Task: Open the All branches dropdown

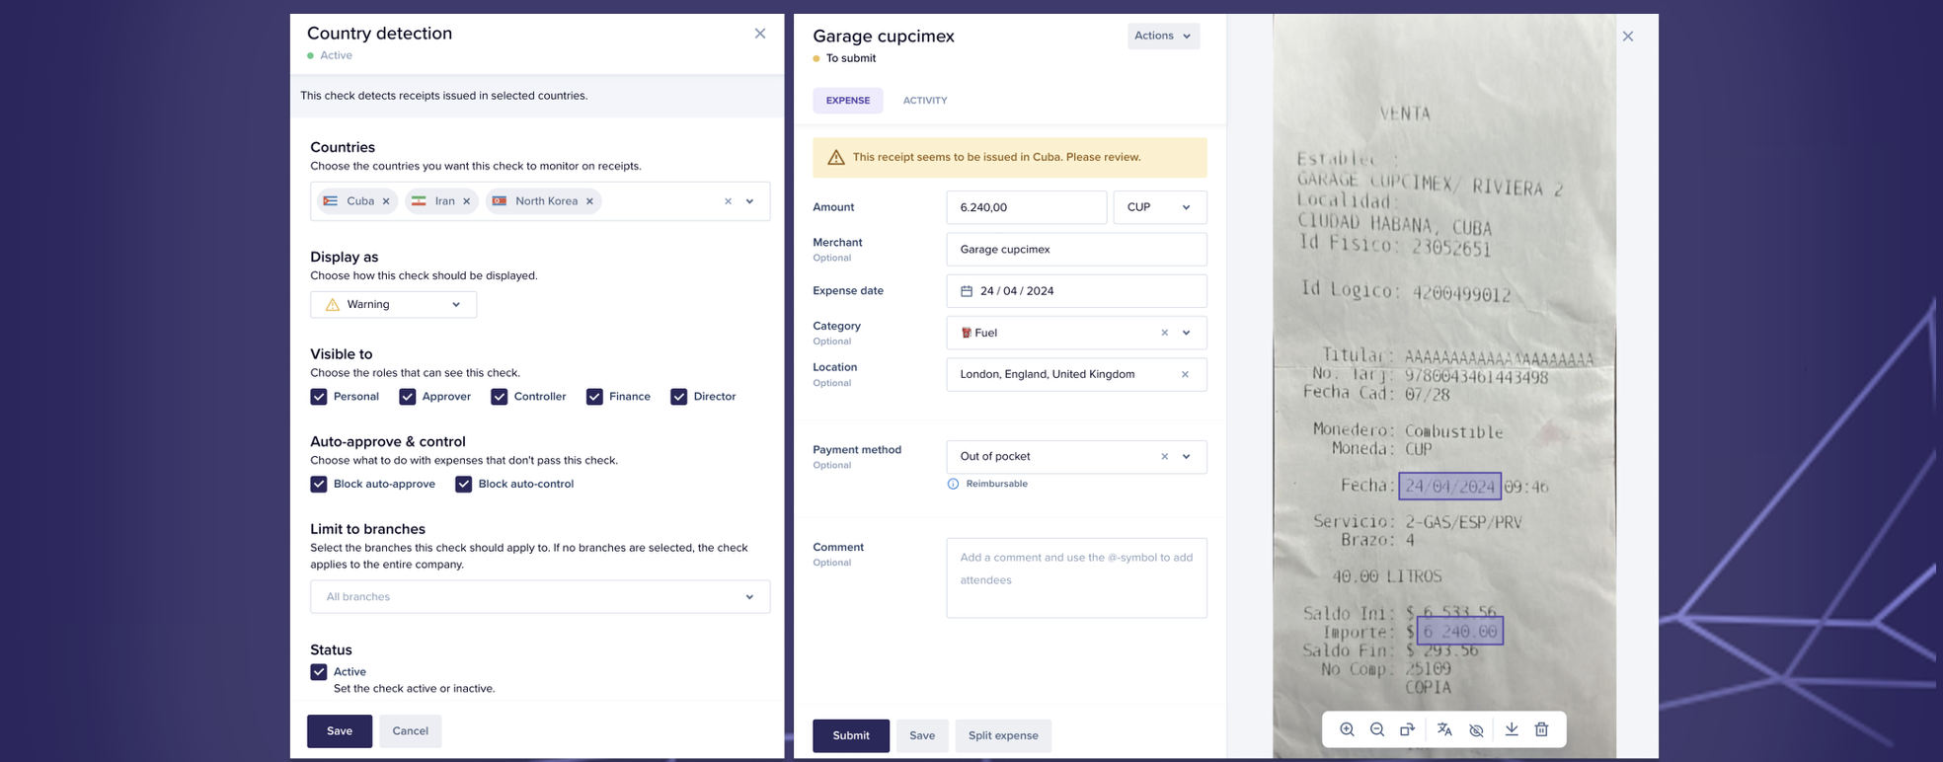Action: pyautogui.click(x=539, y=596)
